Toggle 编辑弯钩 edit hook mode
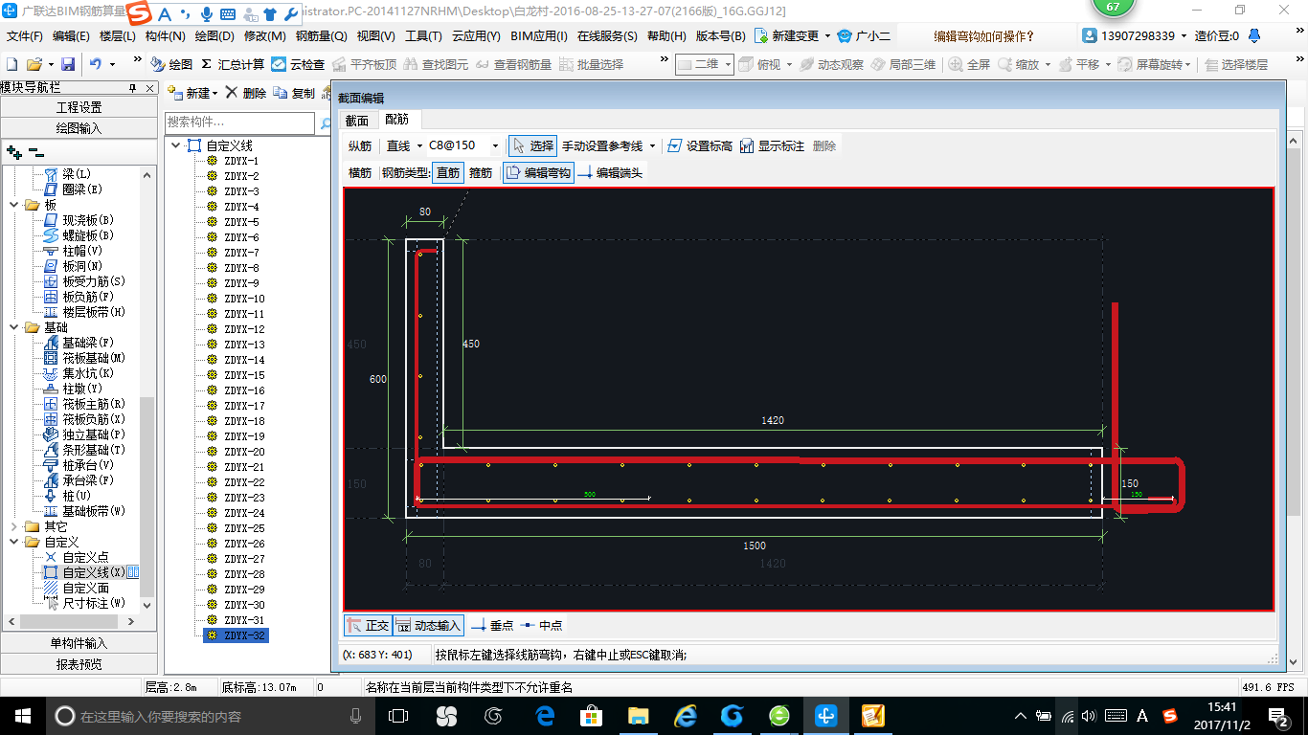The width and height of the screenshot is (1308, 735). (538, 172)
